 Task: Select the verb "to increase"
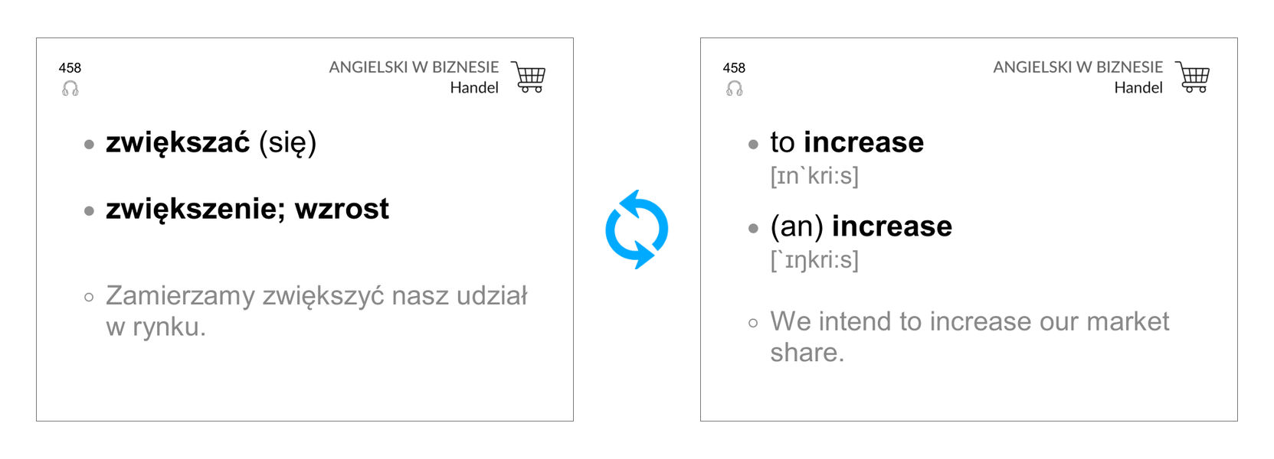[x=847, y=143]
